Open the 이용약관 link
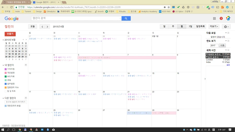 (x=6, y=125)
